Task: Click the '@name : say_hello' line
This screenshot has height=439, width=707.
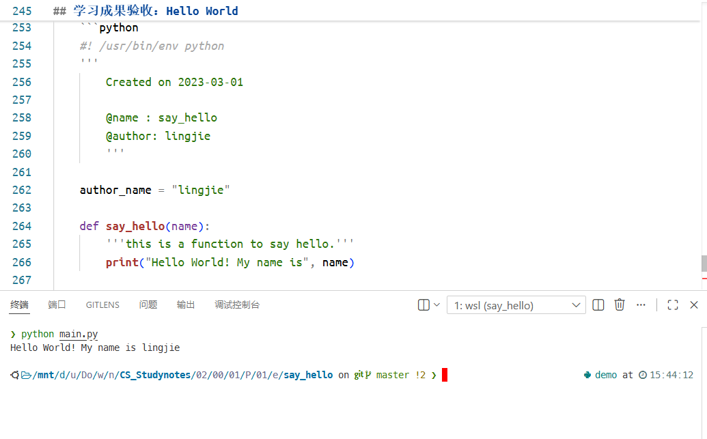Action: pos(161,118)
